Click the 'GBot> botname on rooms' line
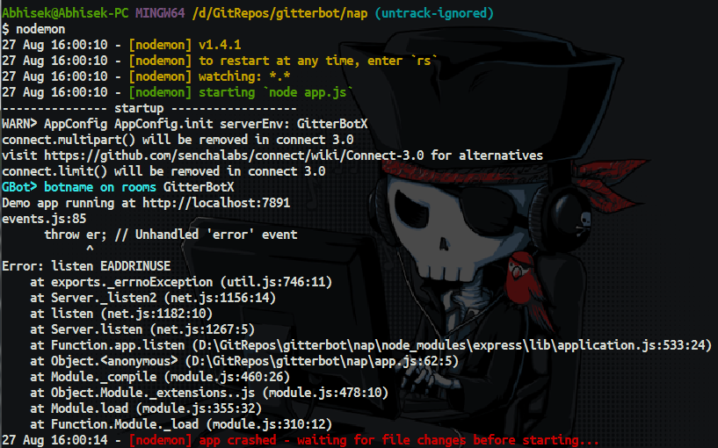This screenshot has height=448, width=718. [118, 187]
